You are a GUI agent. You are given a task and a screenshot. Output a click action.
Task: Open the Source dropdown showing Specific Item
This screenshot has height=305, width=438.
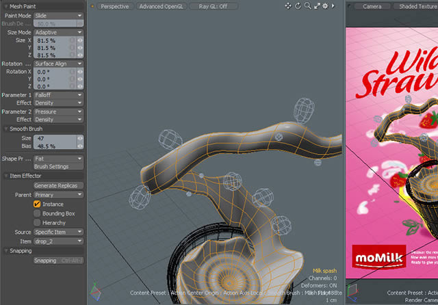pos(58,232)
